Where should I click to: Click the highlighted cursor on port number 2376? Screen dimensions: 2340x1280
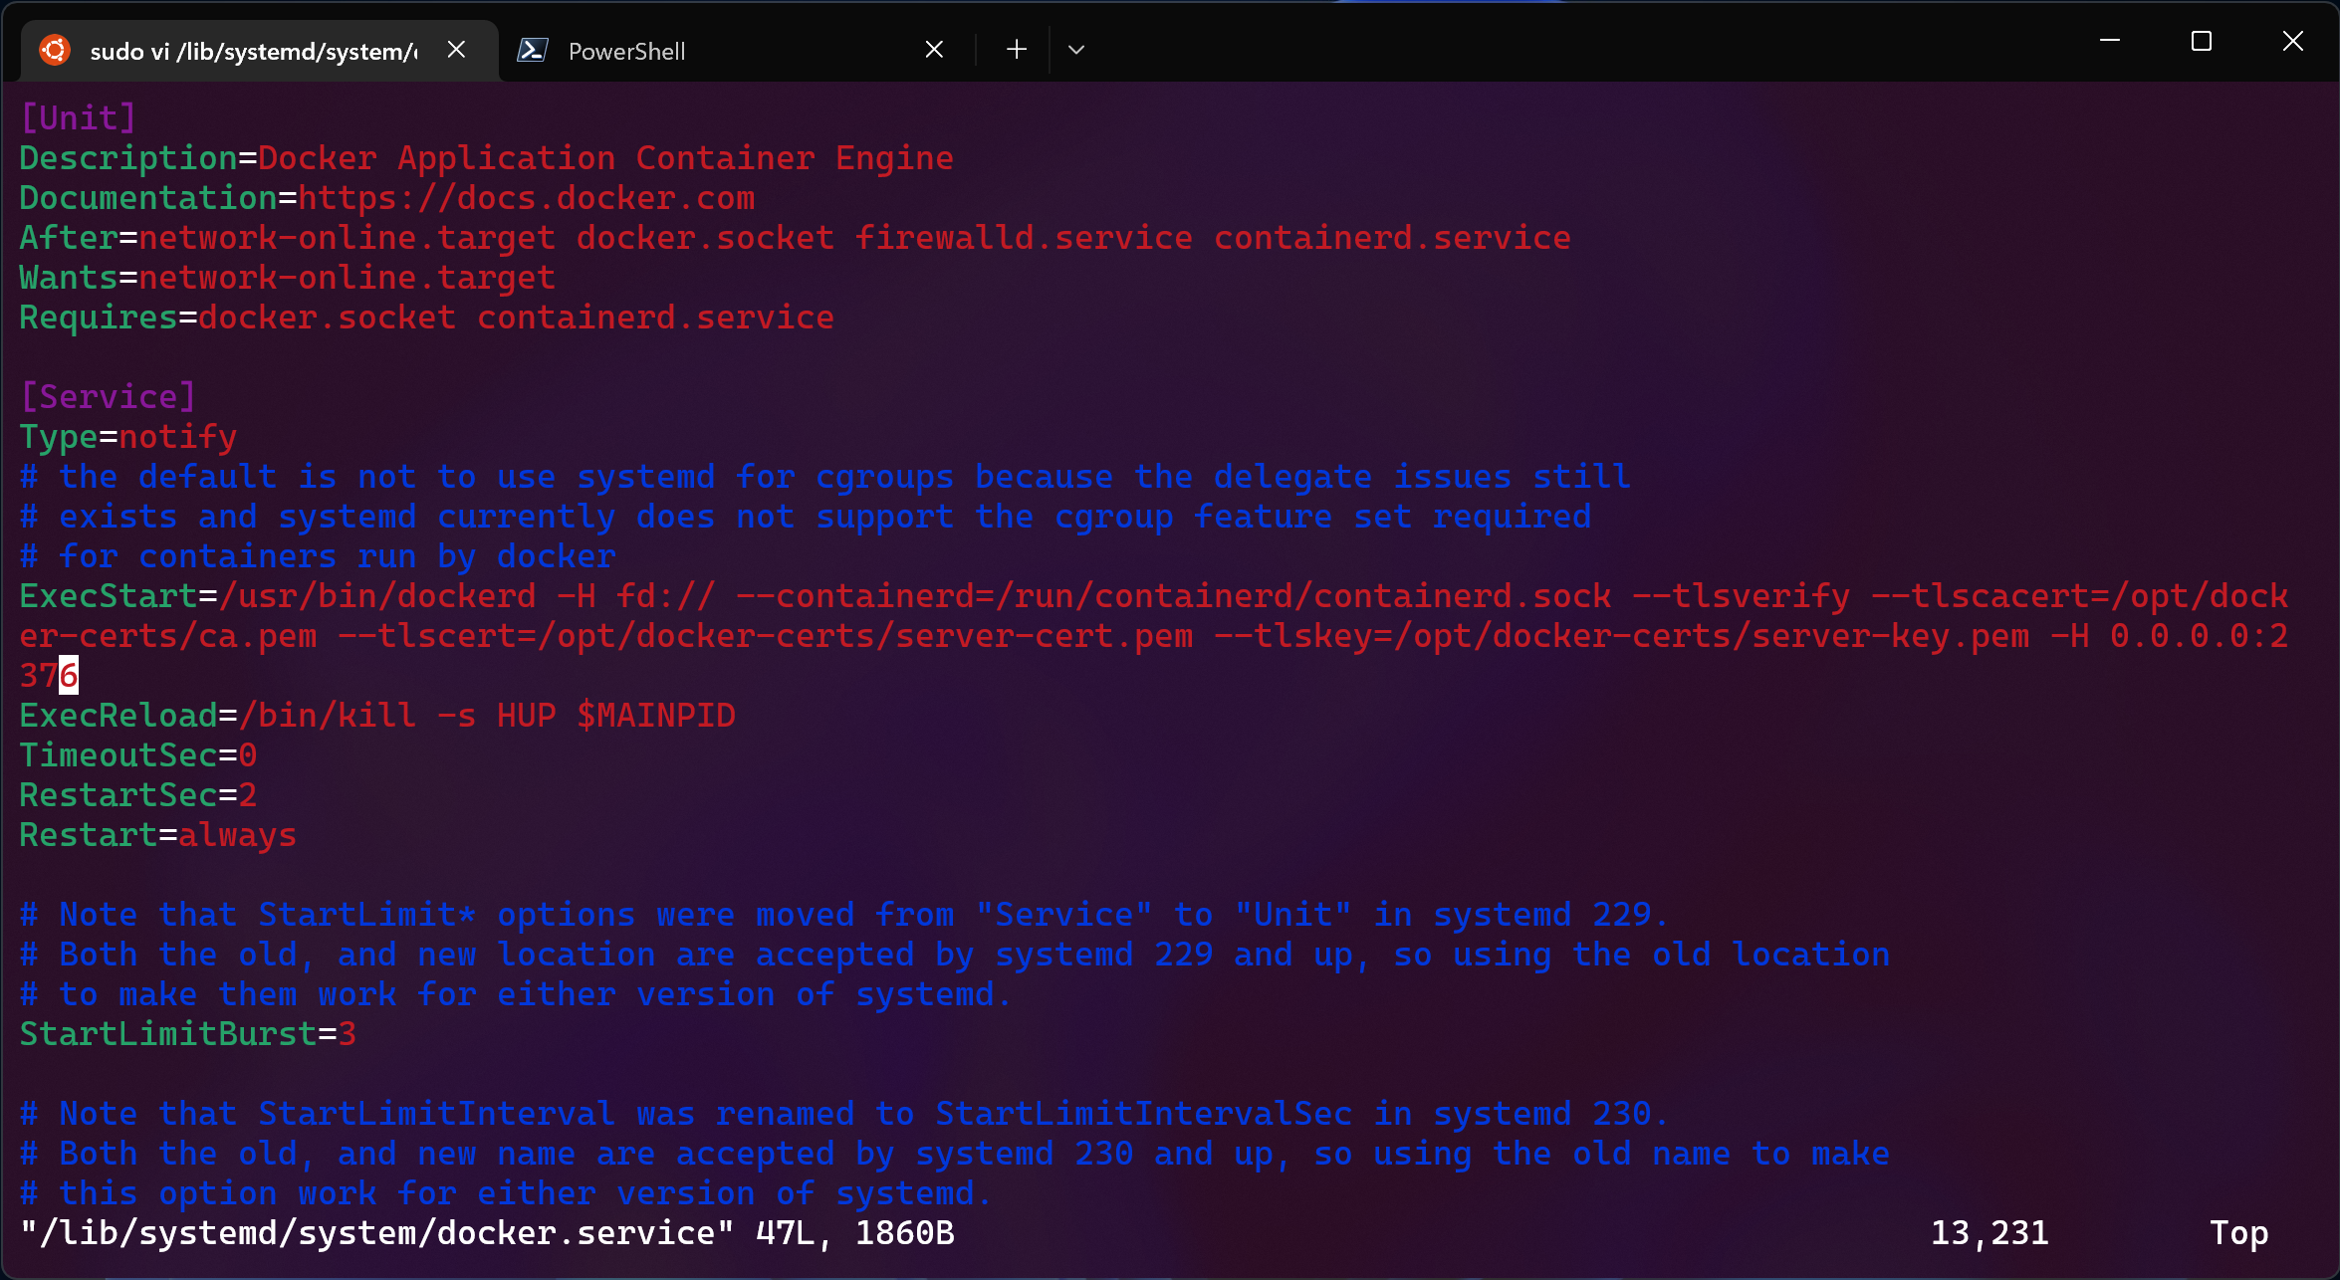67,675
